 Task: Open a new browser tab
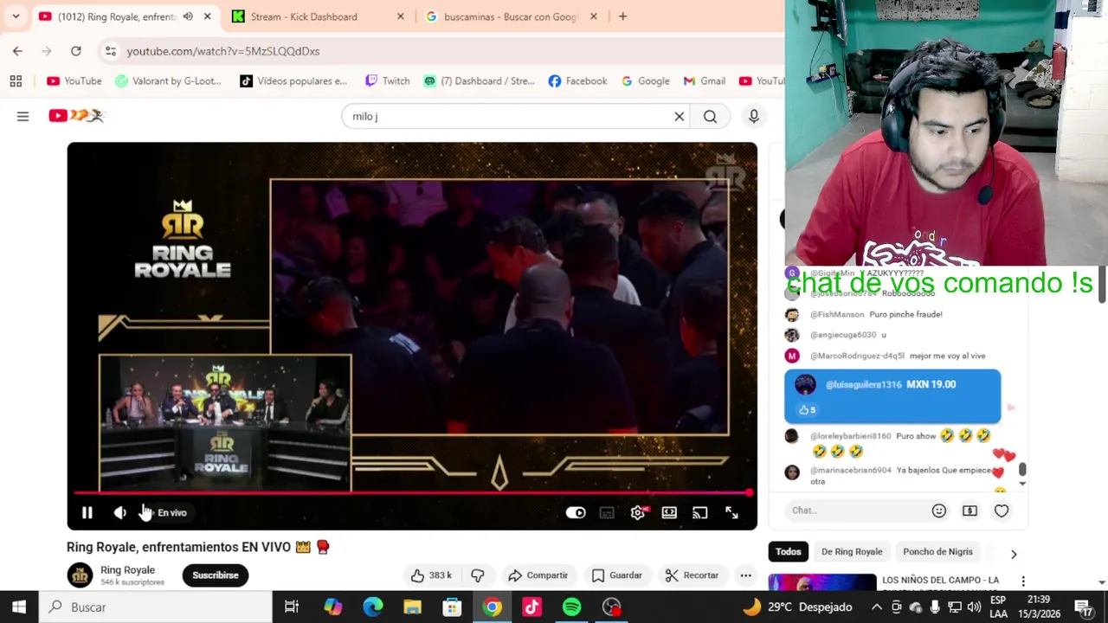622,16
